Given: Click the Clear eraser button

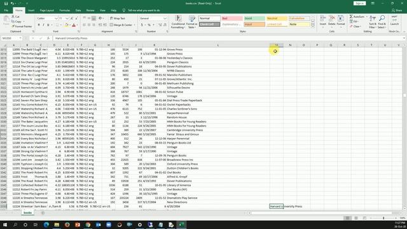Looking at the screenshot, I should (x=355, y=27).
